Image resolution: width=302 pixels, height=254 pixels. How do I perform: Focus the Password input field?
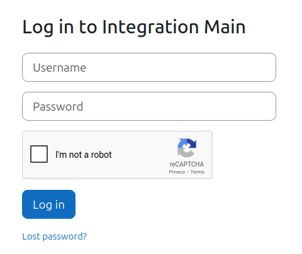tap(149, 106)
